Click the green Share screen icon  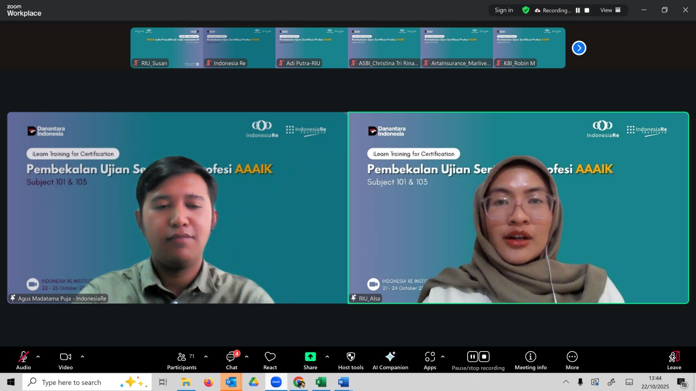pyautogui.click(x=310, y=357)
